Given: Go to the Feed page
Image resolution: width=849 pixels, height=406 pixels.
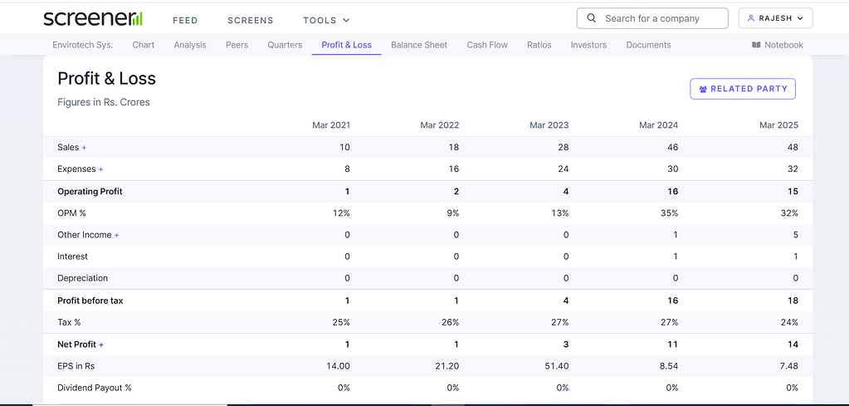Looking at the screenshot, I should coord(185,20).
